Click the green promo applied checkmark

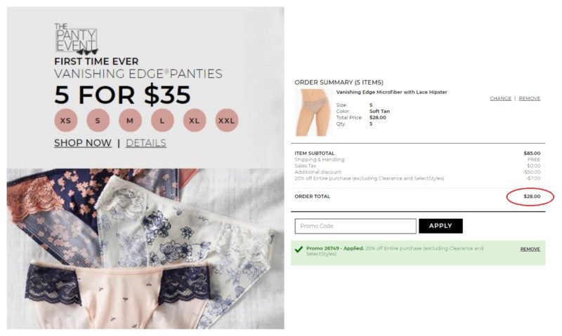pos(299,249)
